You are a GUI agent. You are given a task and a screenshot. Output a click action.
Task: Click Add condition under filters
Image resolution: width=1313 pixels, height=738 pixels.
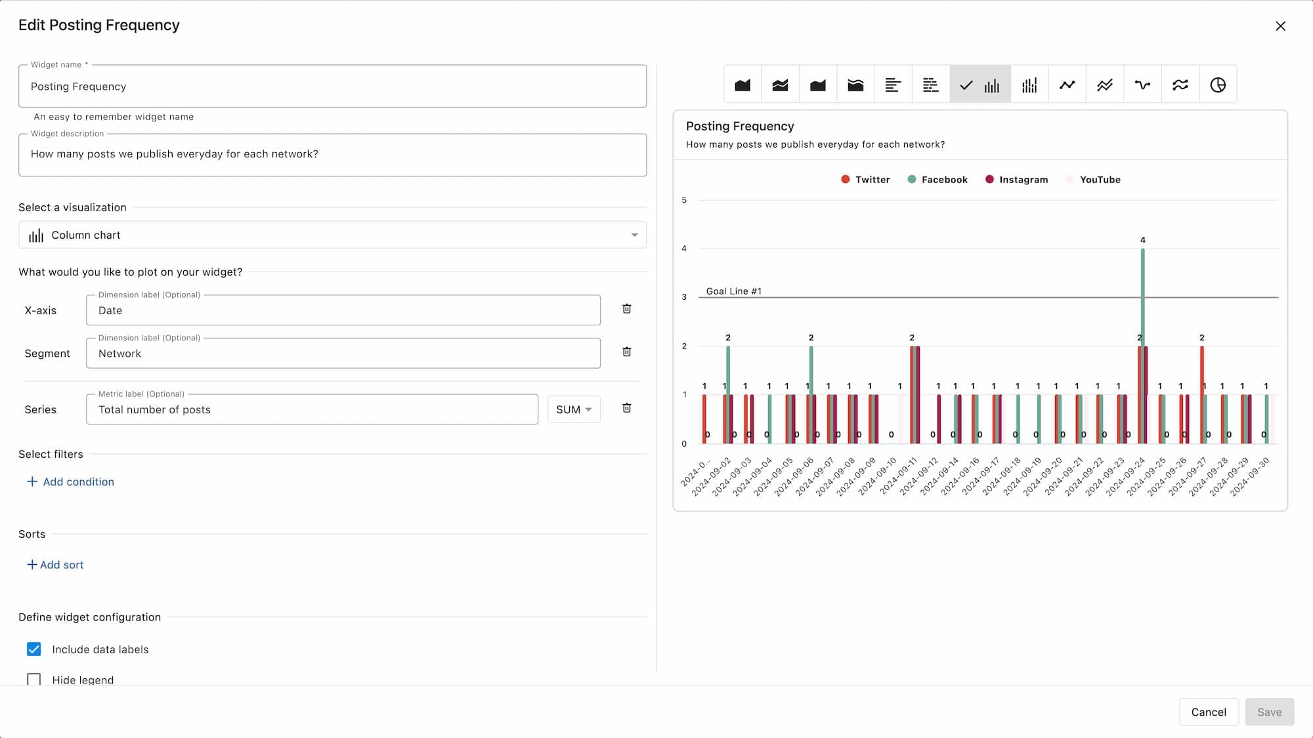(70, 482)
